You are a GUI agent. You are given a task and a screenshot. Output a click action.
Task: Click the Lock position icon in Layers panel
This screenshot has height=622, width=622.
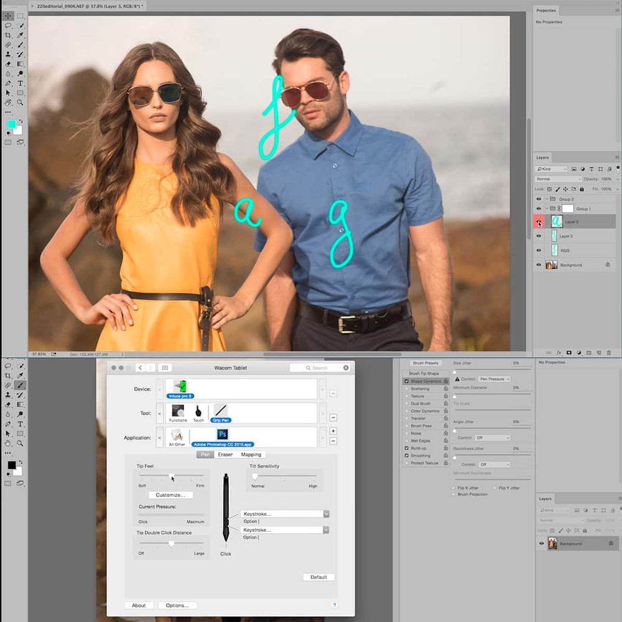pos(566,188)
